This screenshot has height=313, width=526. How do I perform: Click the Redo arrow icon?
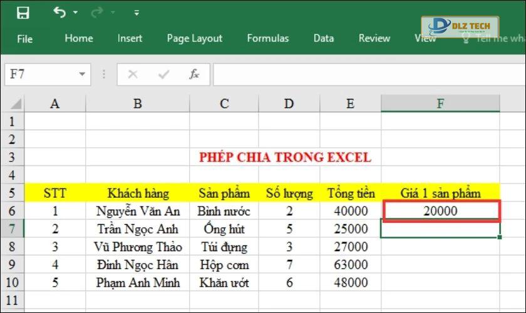pos(97,13)
